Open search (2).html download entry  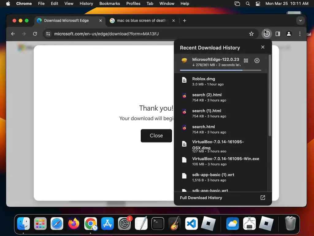coord(221,97)
